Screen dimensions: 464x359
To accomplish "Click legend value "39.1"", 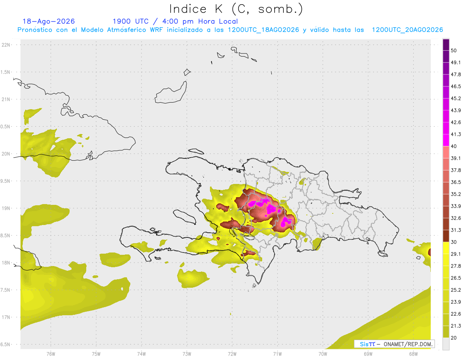I will [455, 158].
